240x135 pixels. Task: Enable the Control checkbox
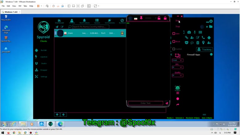(x=174, y=49)
